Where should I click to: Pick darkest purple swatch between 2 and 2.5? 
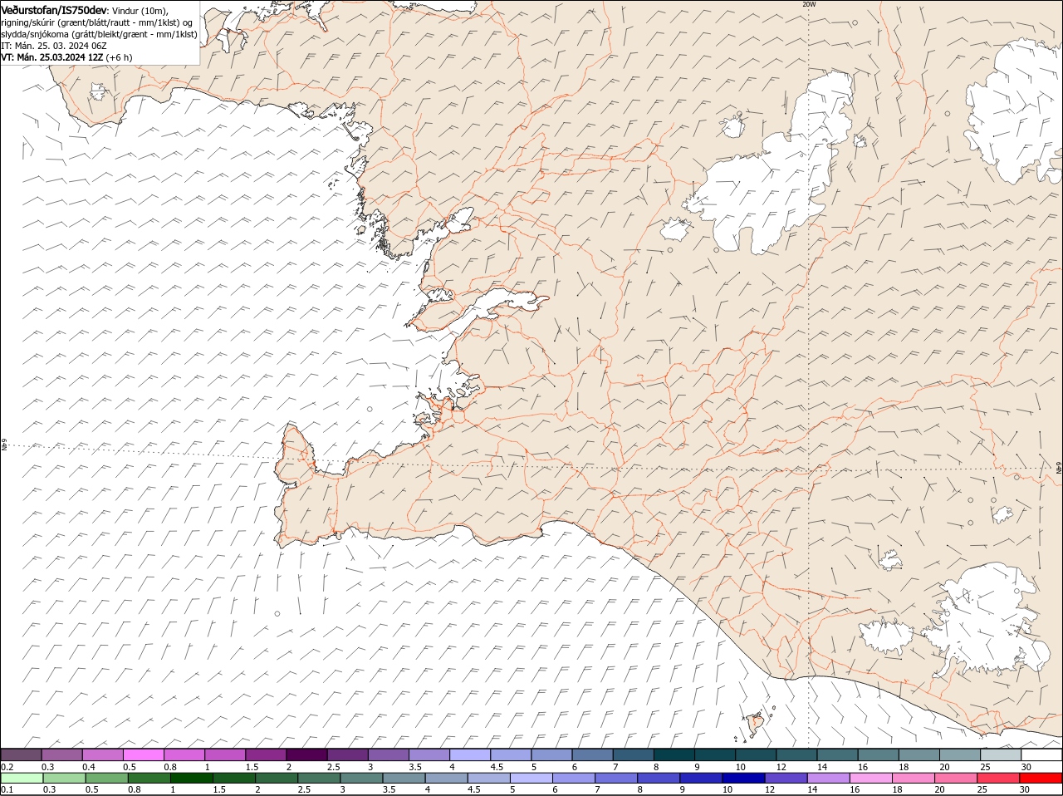306,754
